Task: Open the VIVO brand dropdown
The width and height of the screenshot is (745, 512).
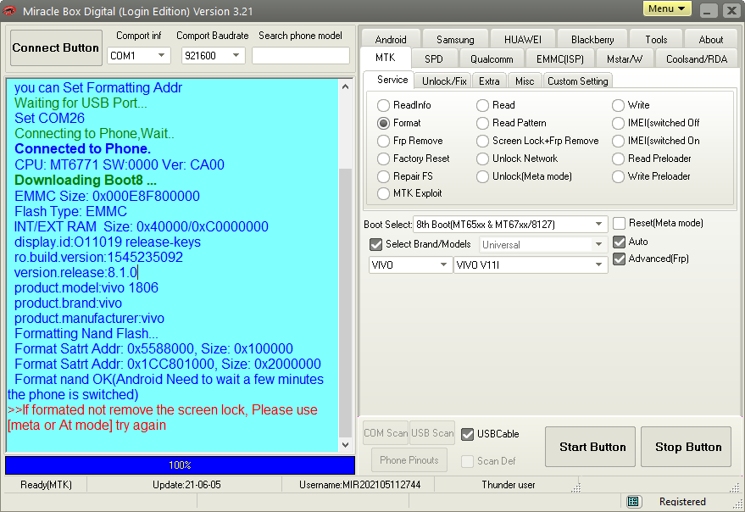Action: click(410, 264)
